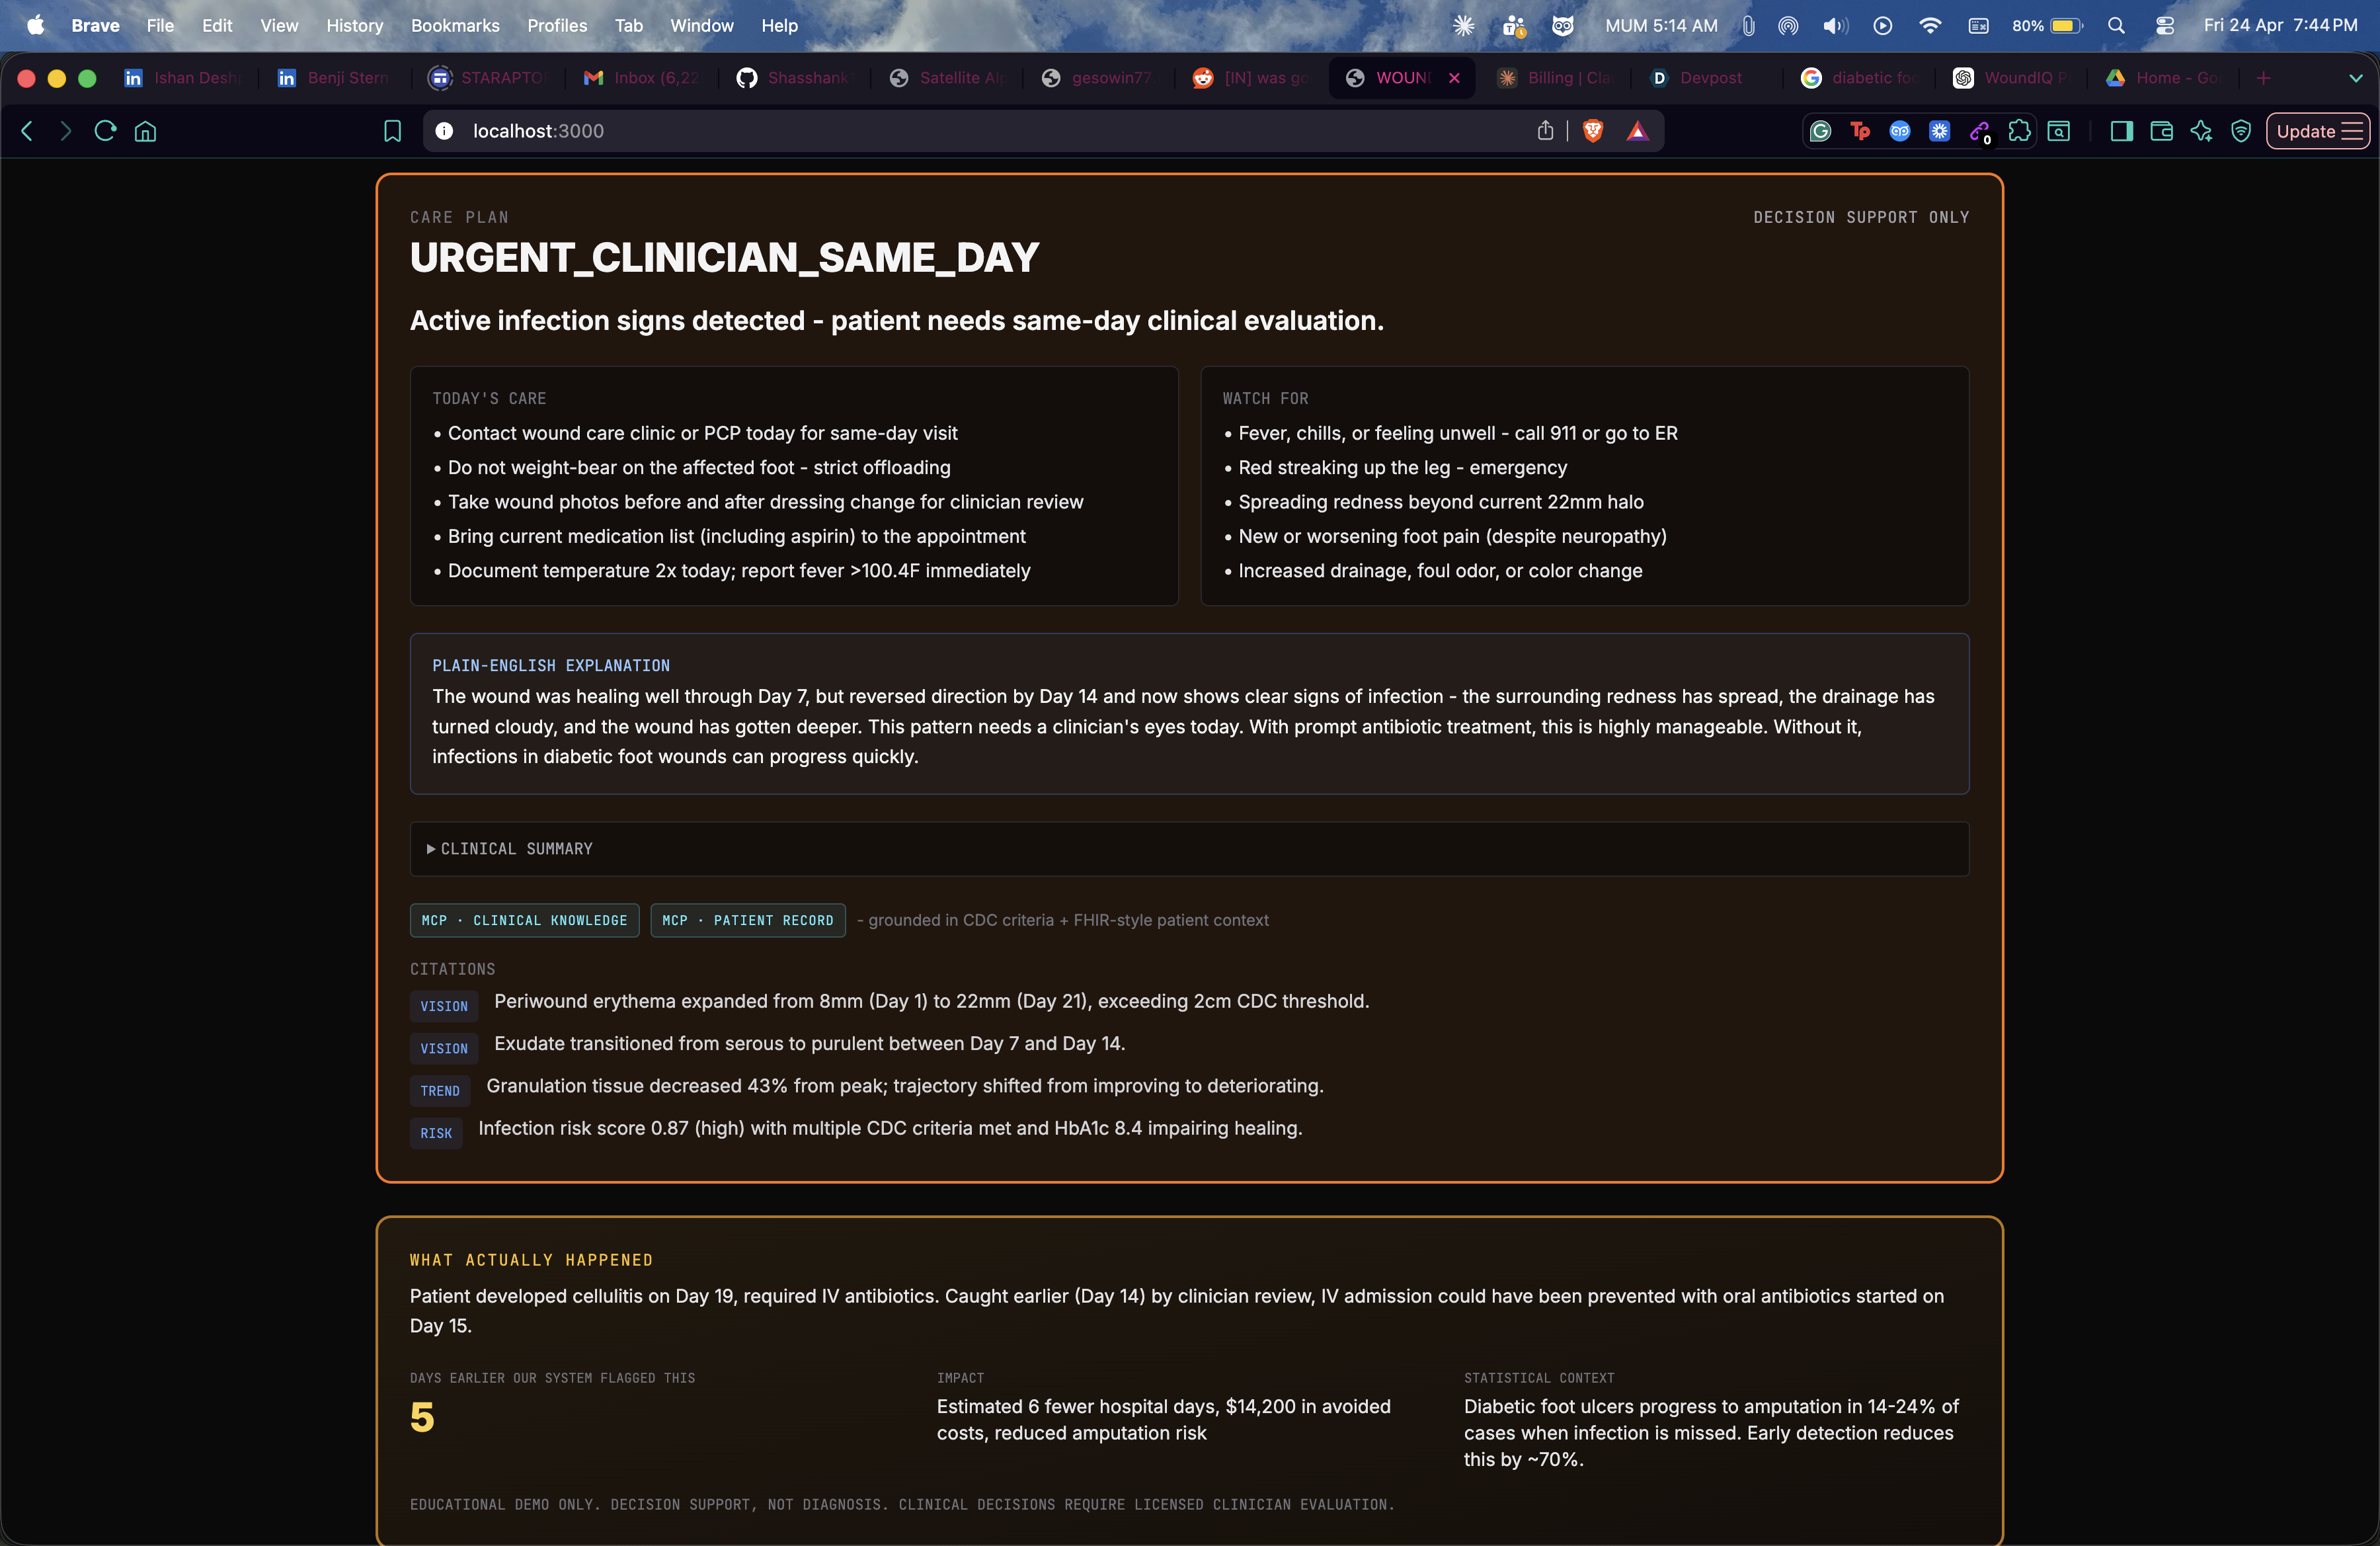Reload the page
This screenshot has height=1546, width=2380.
[105, 131]
